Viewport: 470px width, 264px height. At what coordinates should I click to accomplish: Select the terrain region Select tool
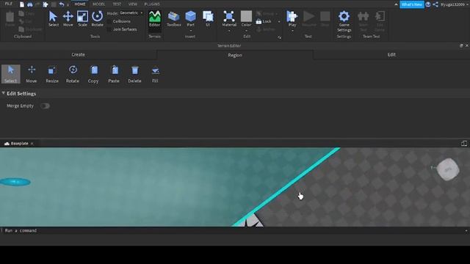11,74
